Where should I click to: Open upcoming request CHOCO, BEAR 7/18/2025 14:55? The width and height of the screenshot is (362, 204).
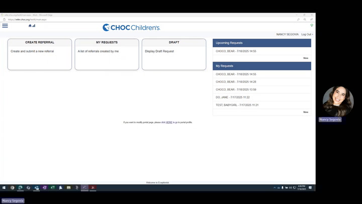click(x=262, y=51)
